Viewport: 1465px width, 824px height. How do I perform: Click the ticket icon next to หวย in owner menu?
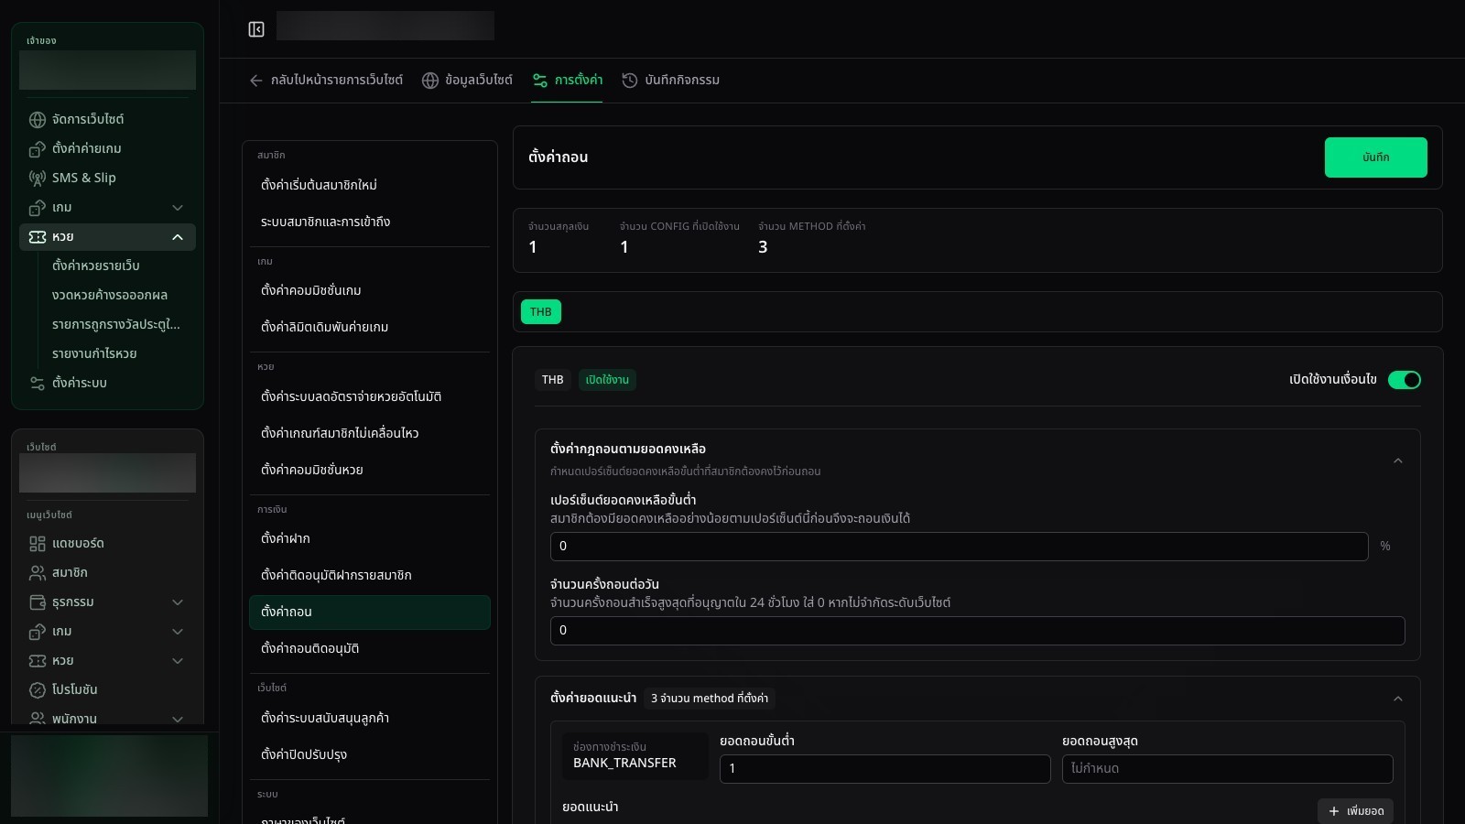pyautogui.click(x=38, y=237)
